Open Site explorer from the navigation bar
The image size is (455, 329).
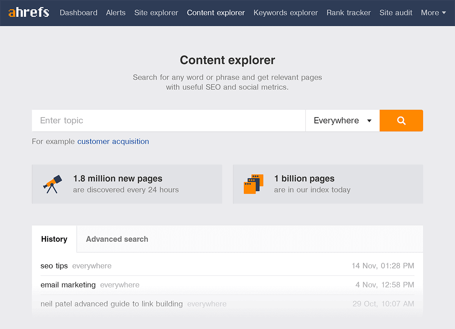tap(156, 13)
